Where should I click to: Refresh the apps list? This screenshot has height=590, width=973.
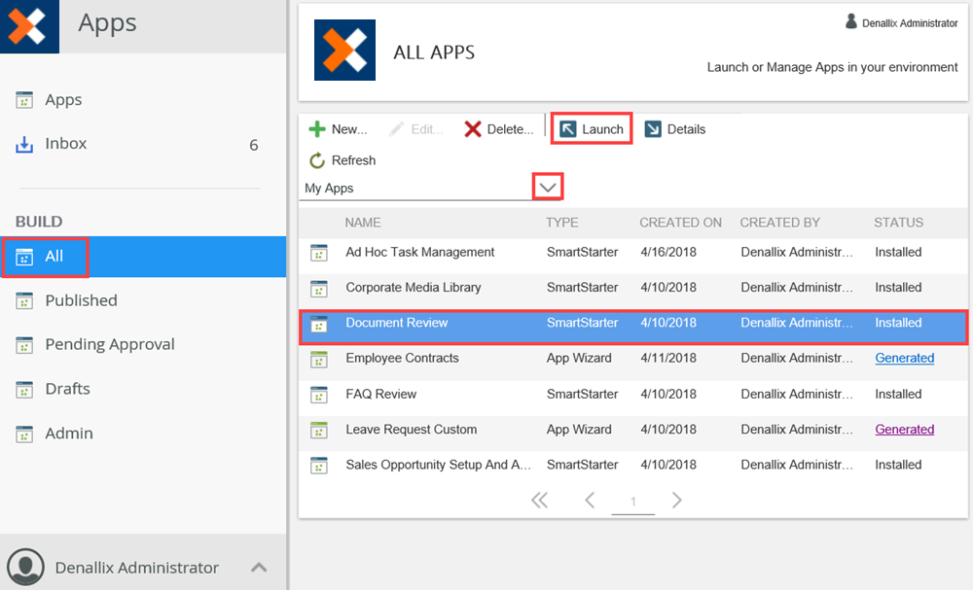tap(342, 160)
